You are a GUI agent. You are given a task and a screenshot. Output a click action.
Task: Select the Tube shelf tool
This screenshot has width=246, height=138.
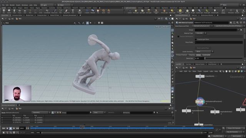pos(14,11)
